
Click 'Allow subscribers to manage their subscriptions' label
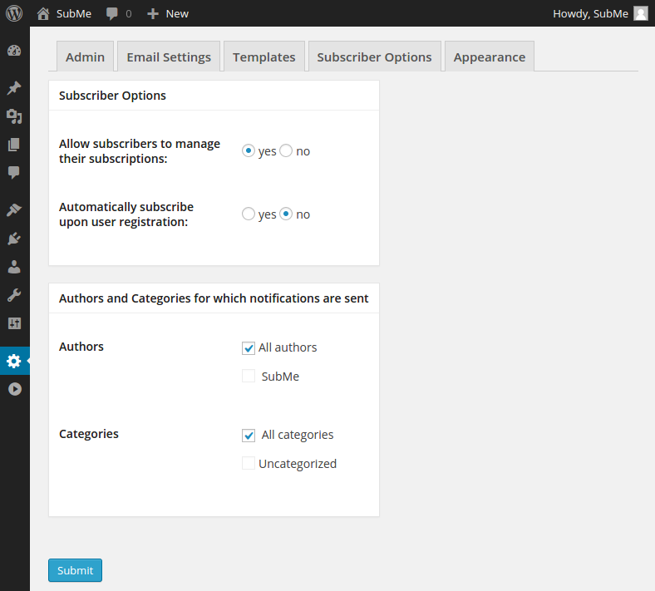140,151
